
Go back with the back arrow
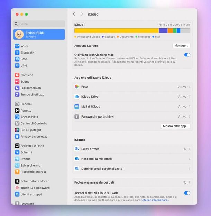tap(74, 14)
